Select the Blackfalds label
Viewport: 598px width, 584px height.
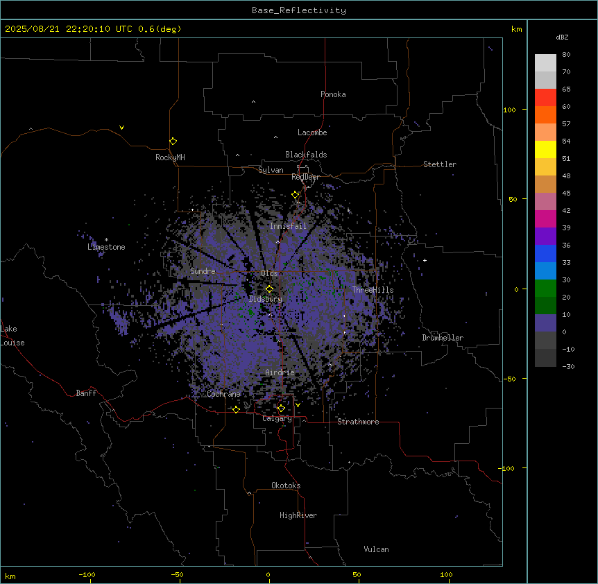[x=306, y=155]
